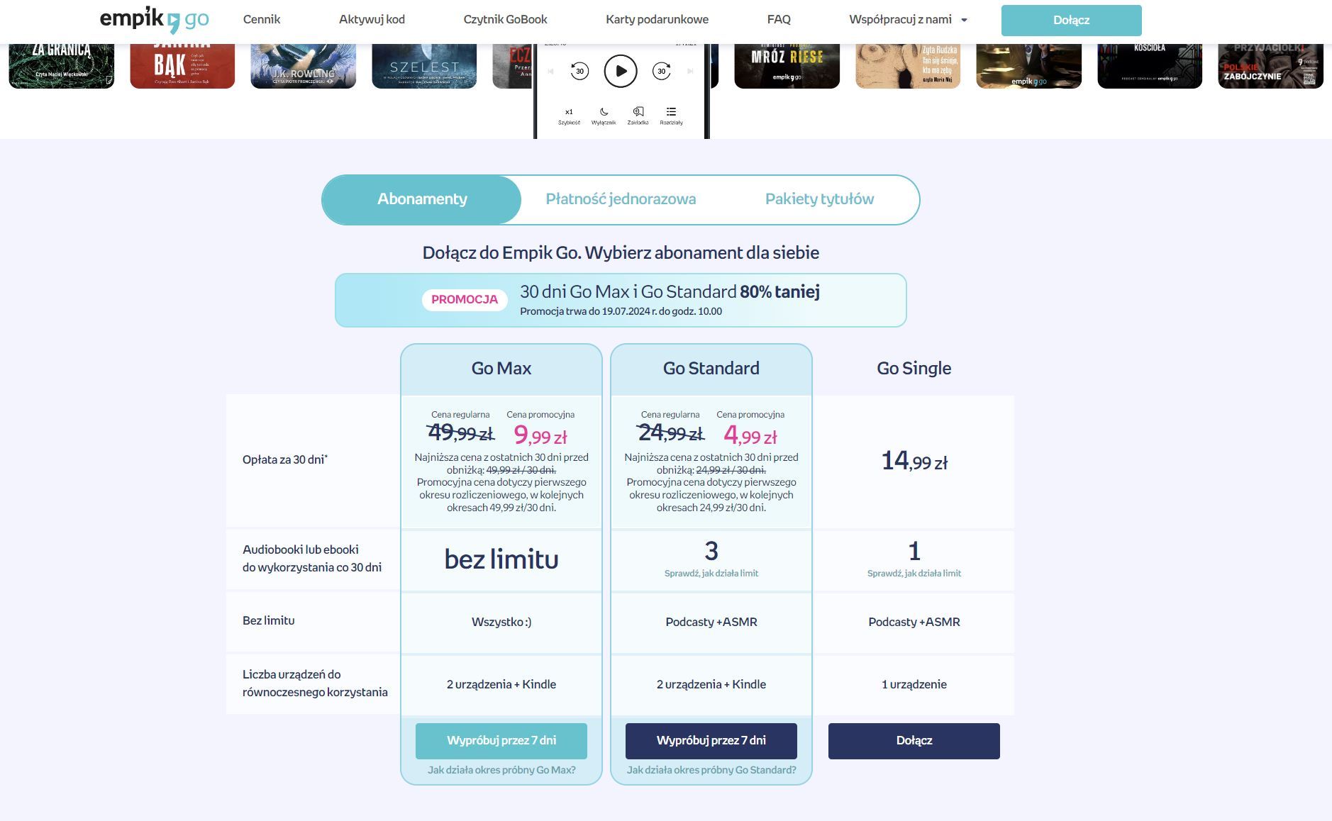The width and height of the screenshot is (1332, 821).
Task: Click the x1 Szybkość speed icon
Action: (x=569, y=116)
